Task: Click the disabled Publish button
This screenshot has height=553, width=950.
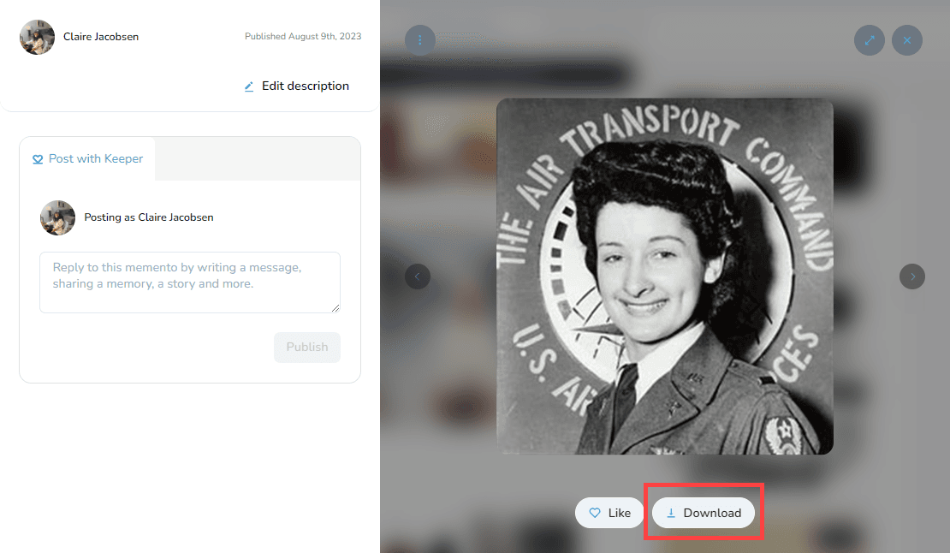Action: click(306, 347)
